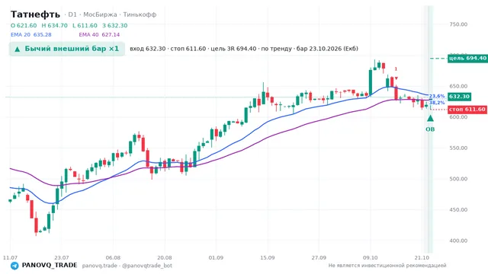This screenshot has width=488, height=274.
Task: Click the 'Тинькофф' source label
Action: (x=140, y=14)
